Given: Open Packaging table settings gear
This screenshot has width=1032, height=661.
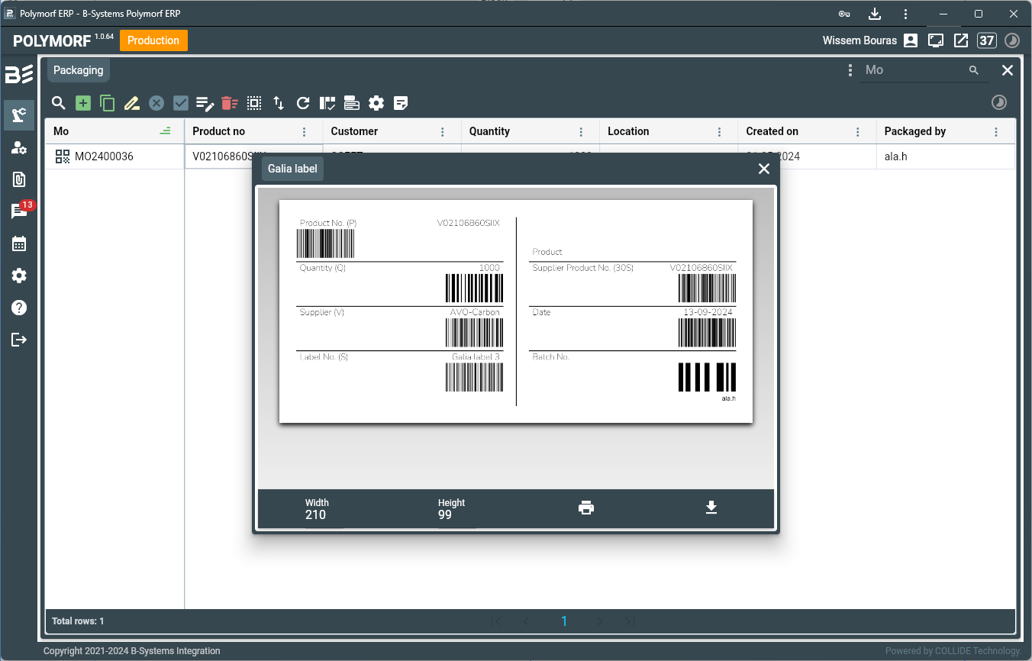Looking at the screenshot, I should tap(376, 103).
